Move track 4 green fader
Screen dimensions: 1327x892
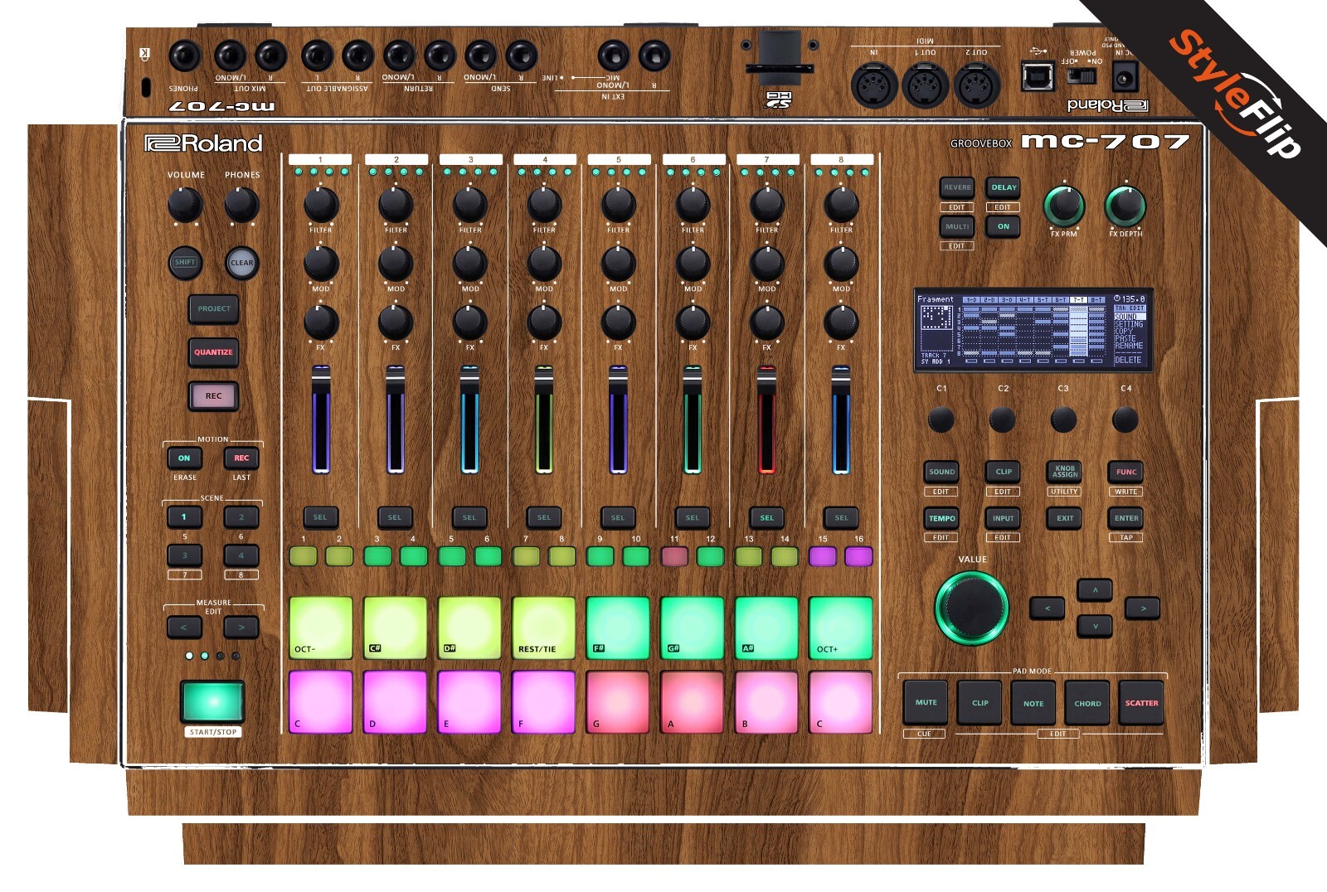click(544, 379)
